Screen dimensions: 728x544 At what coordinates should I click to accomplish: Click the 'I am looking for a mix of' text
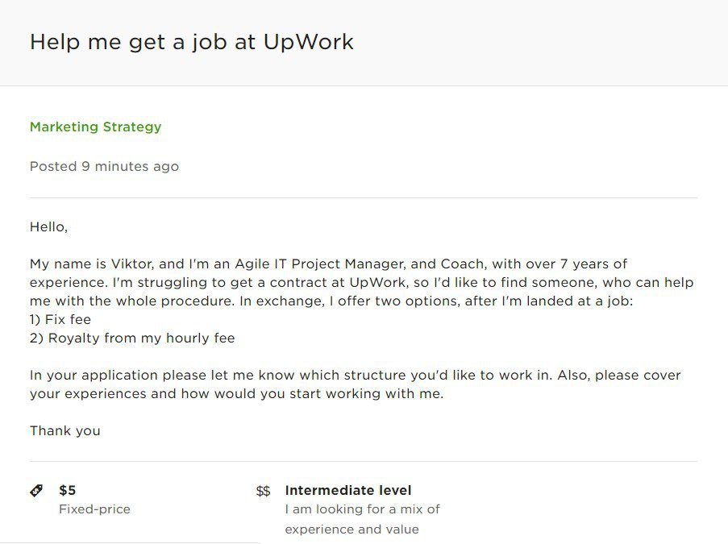(x=362, y=509)
